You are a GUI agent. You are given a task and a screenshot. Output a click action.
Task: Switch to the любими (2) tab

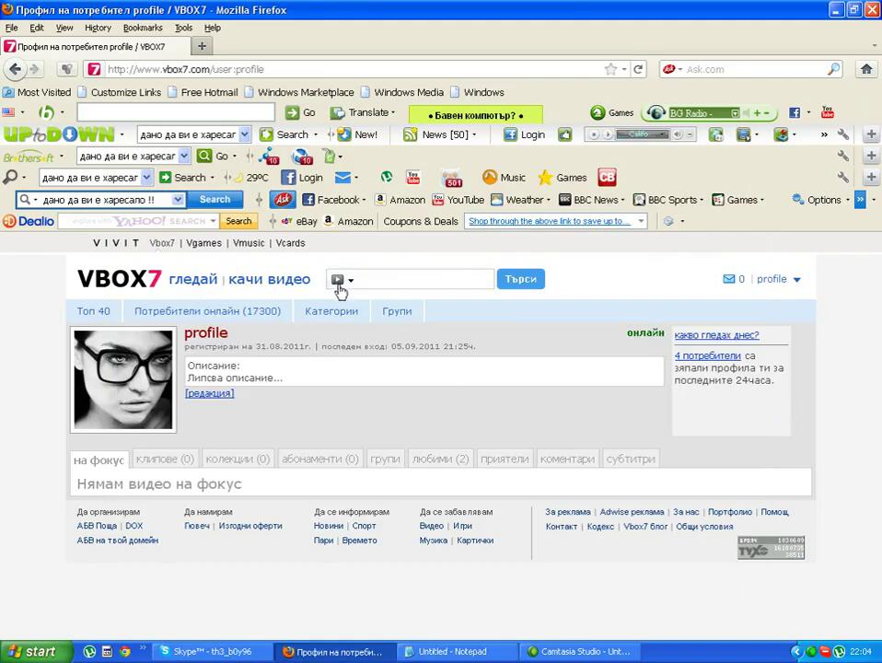pos(440,459)
